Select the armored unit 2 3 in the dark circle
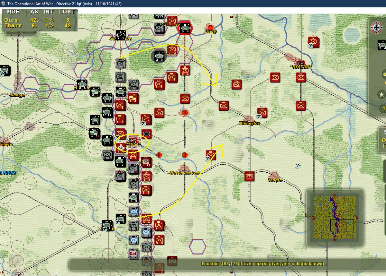This screenshot has height=276, width=386. tap(159, 56)
